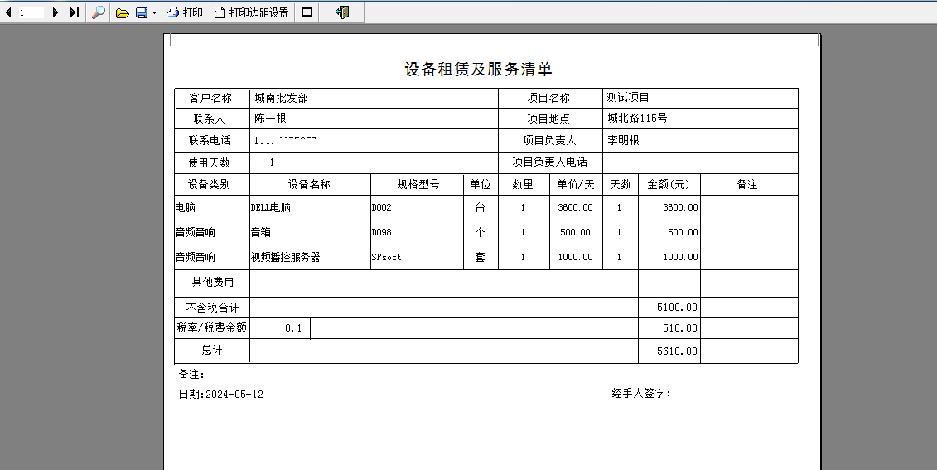Image resolution: width=937 pixels, height=470 pixels.
Task: Click the 音箱 equipment name cell
Action: coord(310,233)
